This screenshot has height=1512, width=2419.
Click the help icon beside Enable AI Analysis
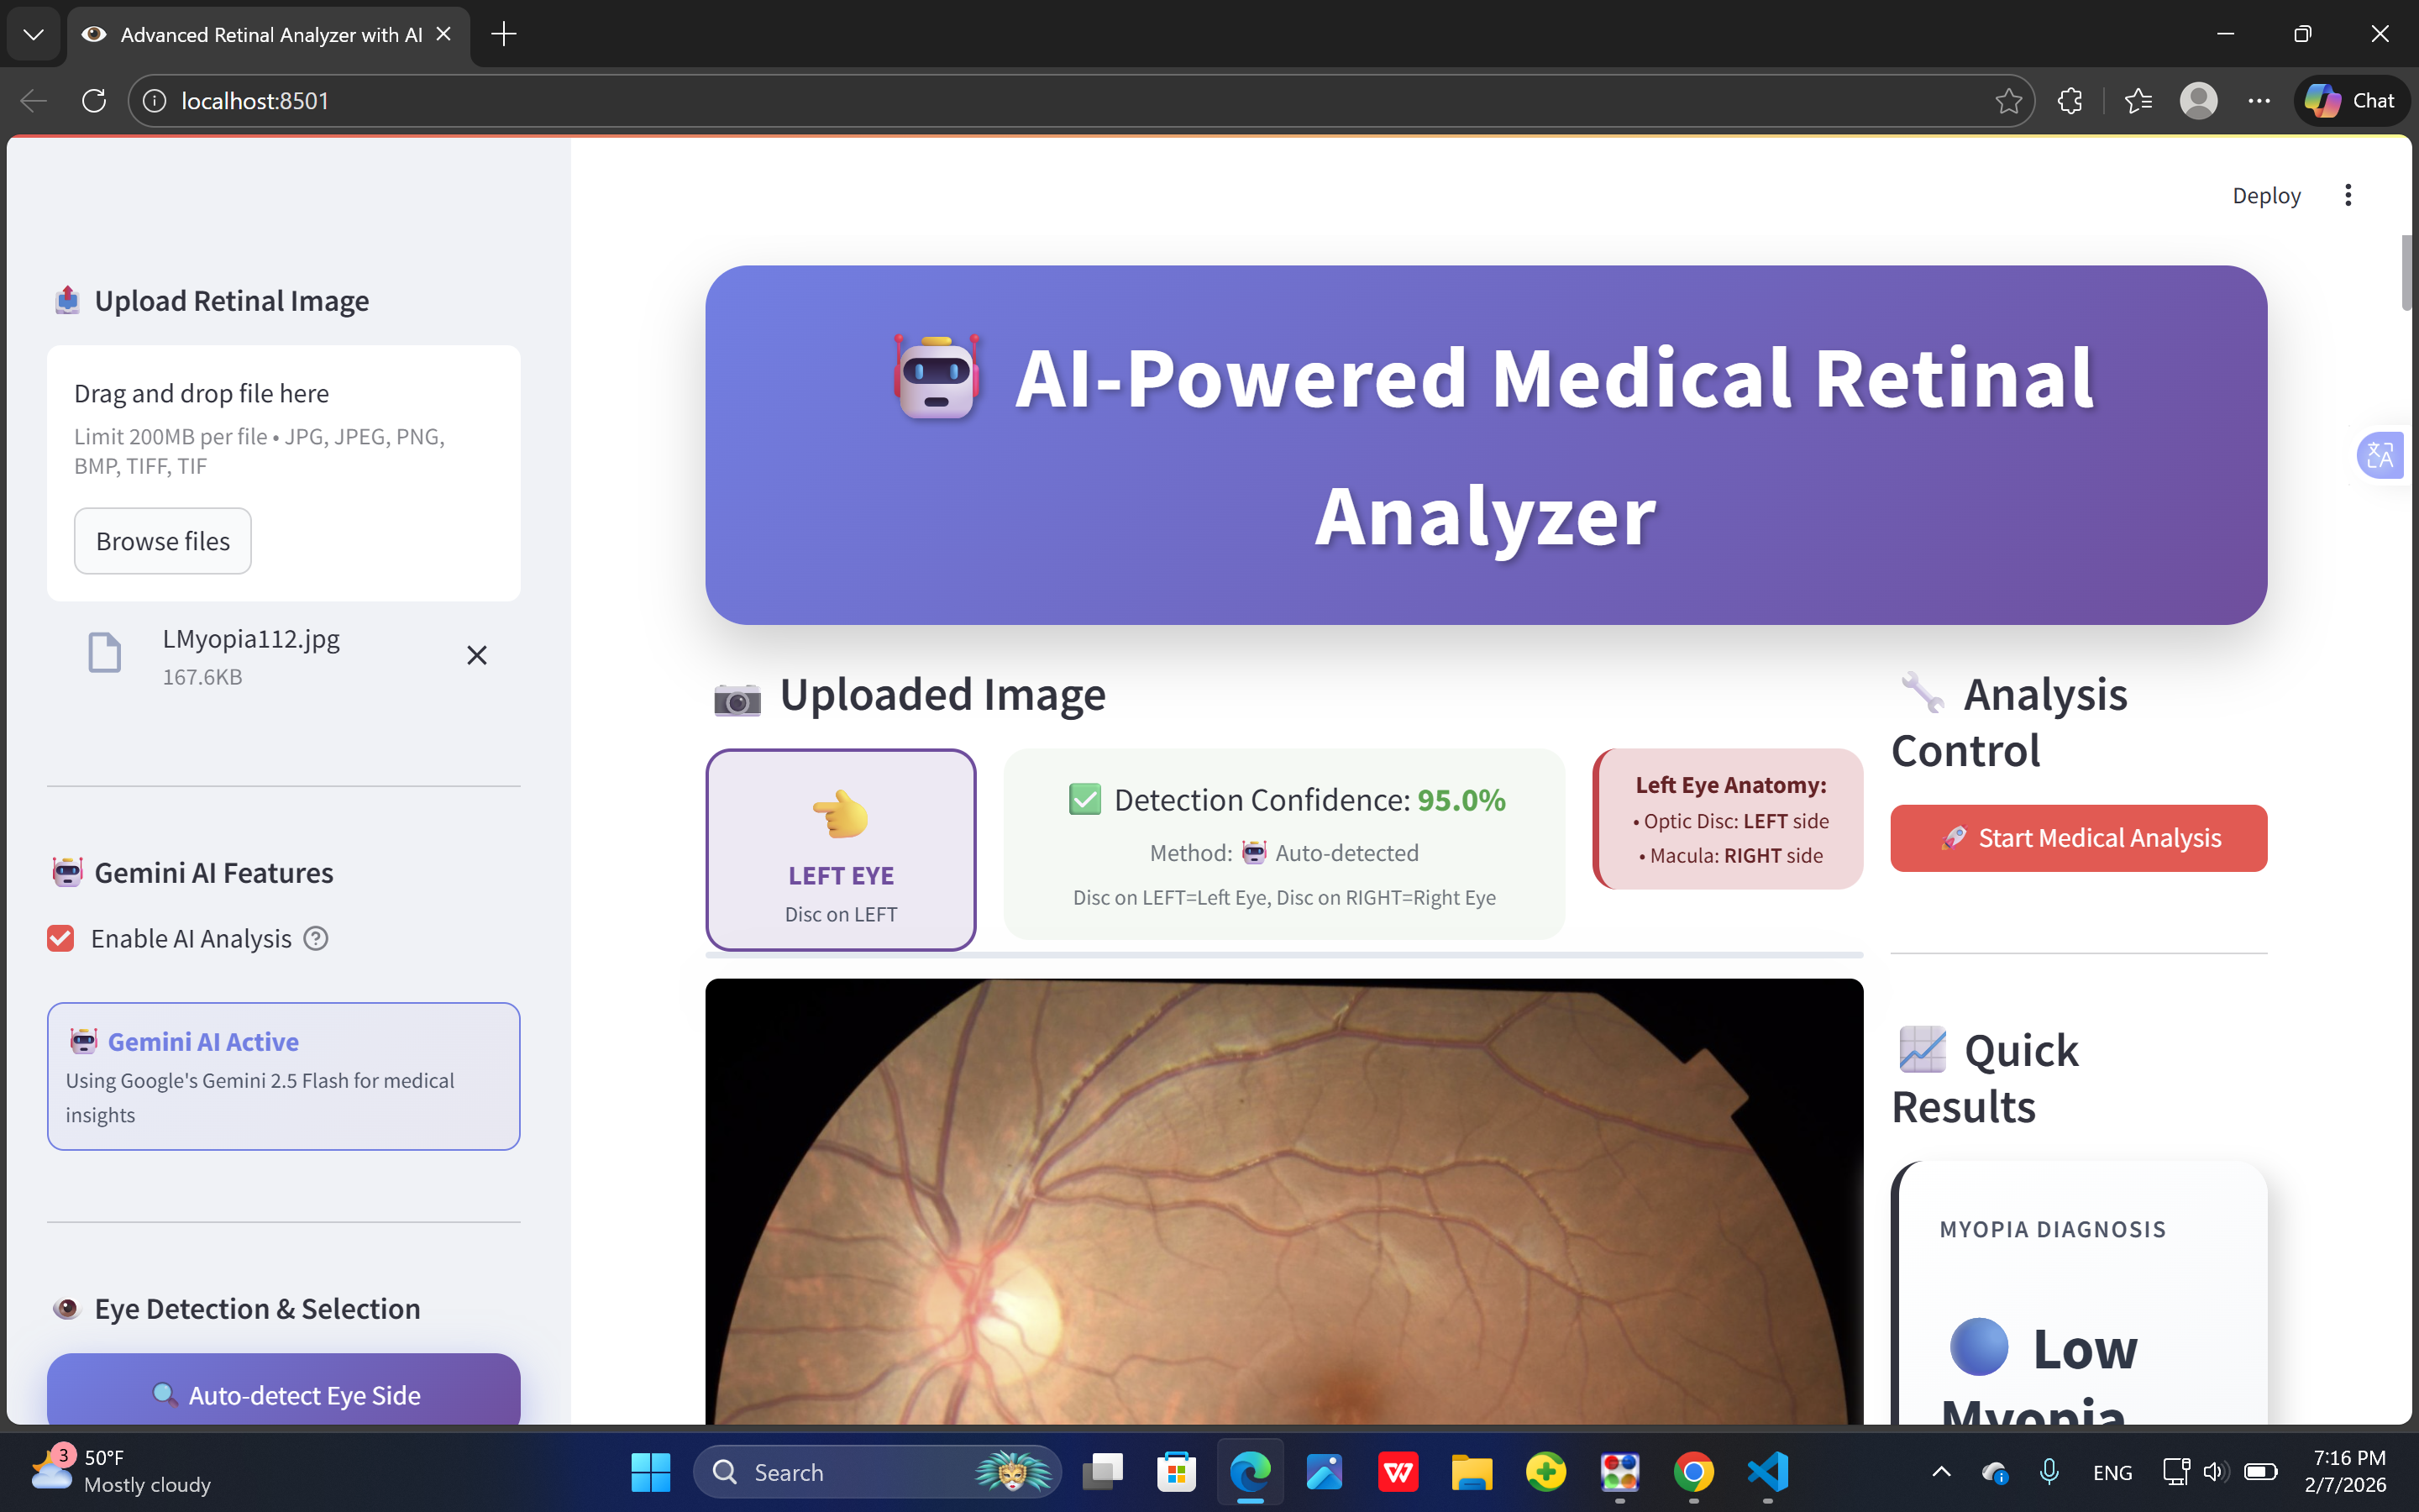pyautogui.click(x=316, y=938)
